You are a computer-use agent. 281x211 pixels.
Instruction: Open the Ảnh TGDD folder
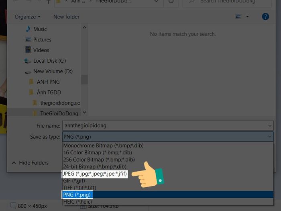pyautogui.click(x=49, y=92)
